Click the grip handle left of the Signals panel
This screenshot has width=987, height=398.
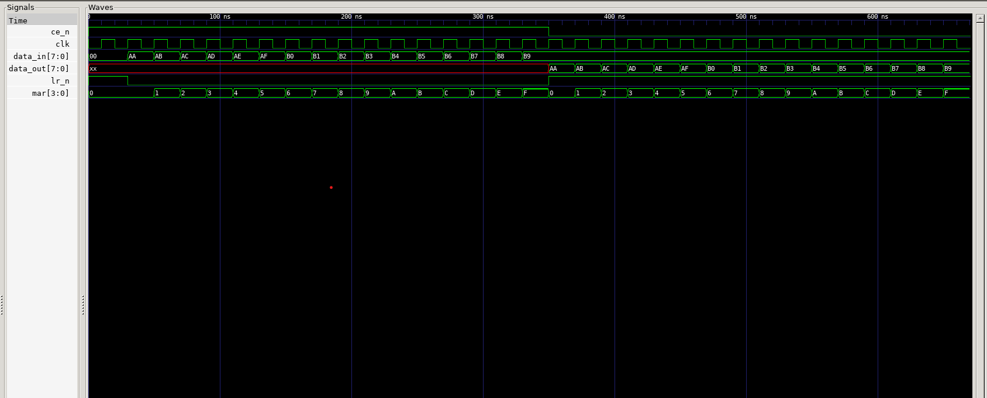(x=2, y=304)
